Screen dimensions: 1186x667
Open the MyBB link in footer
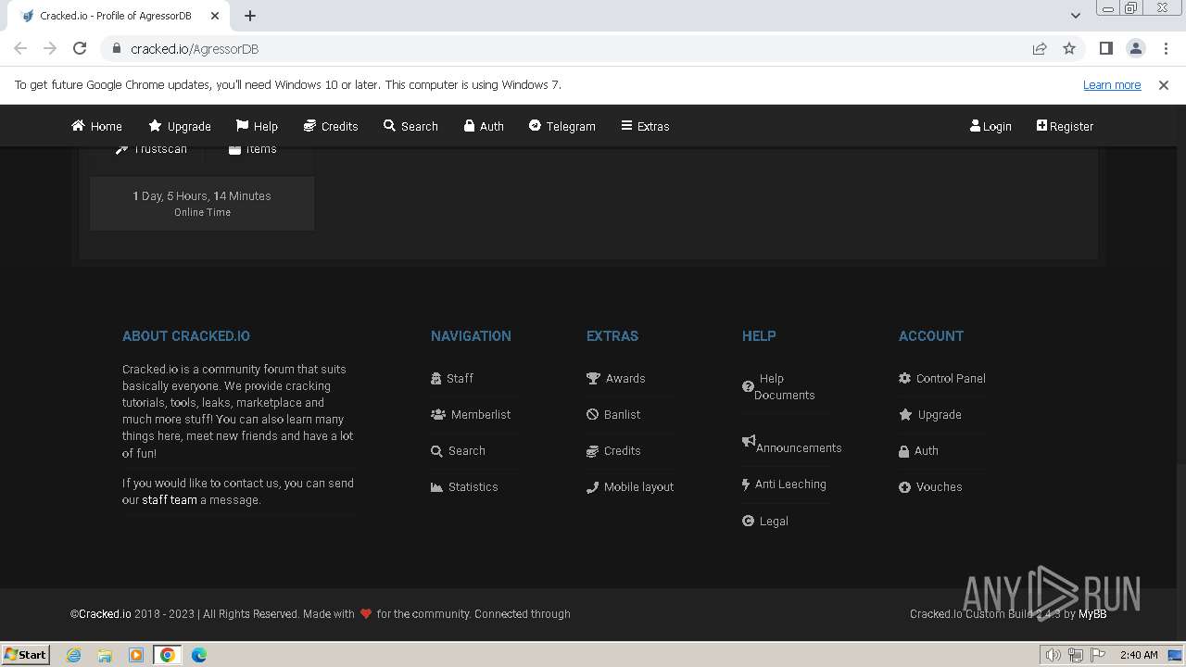[x=1092, y=613]
